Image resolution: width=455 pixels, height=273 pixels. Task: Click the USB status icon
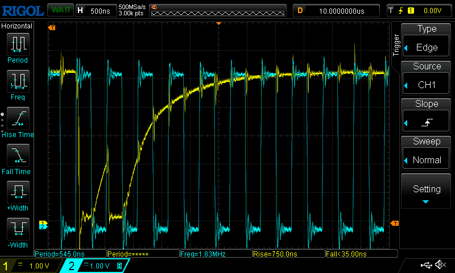click(427, 265)
